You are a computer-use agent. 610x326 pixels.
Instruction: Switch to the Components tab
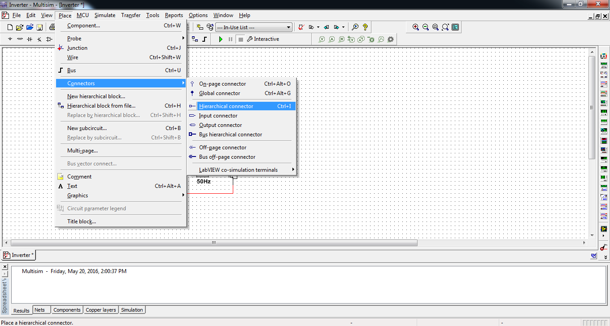pos(67,310)
